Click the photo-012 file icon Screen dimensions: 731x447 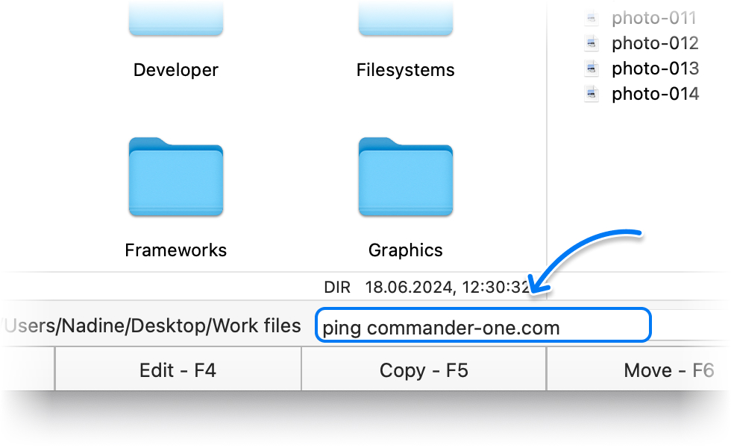(592, 43)
